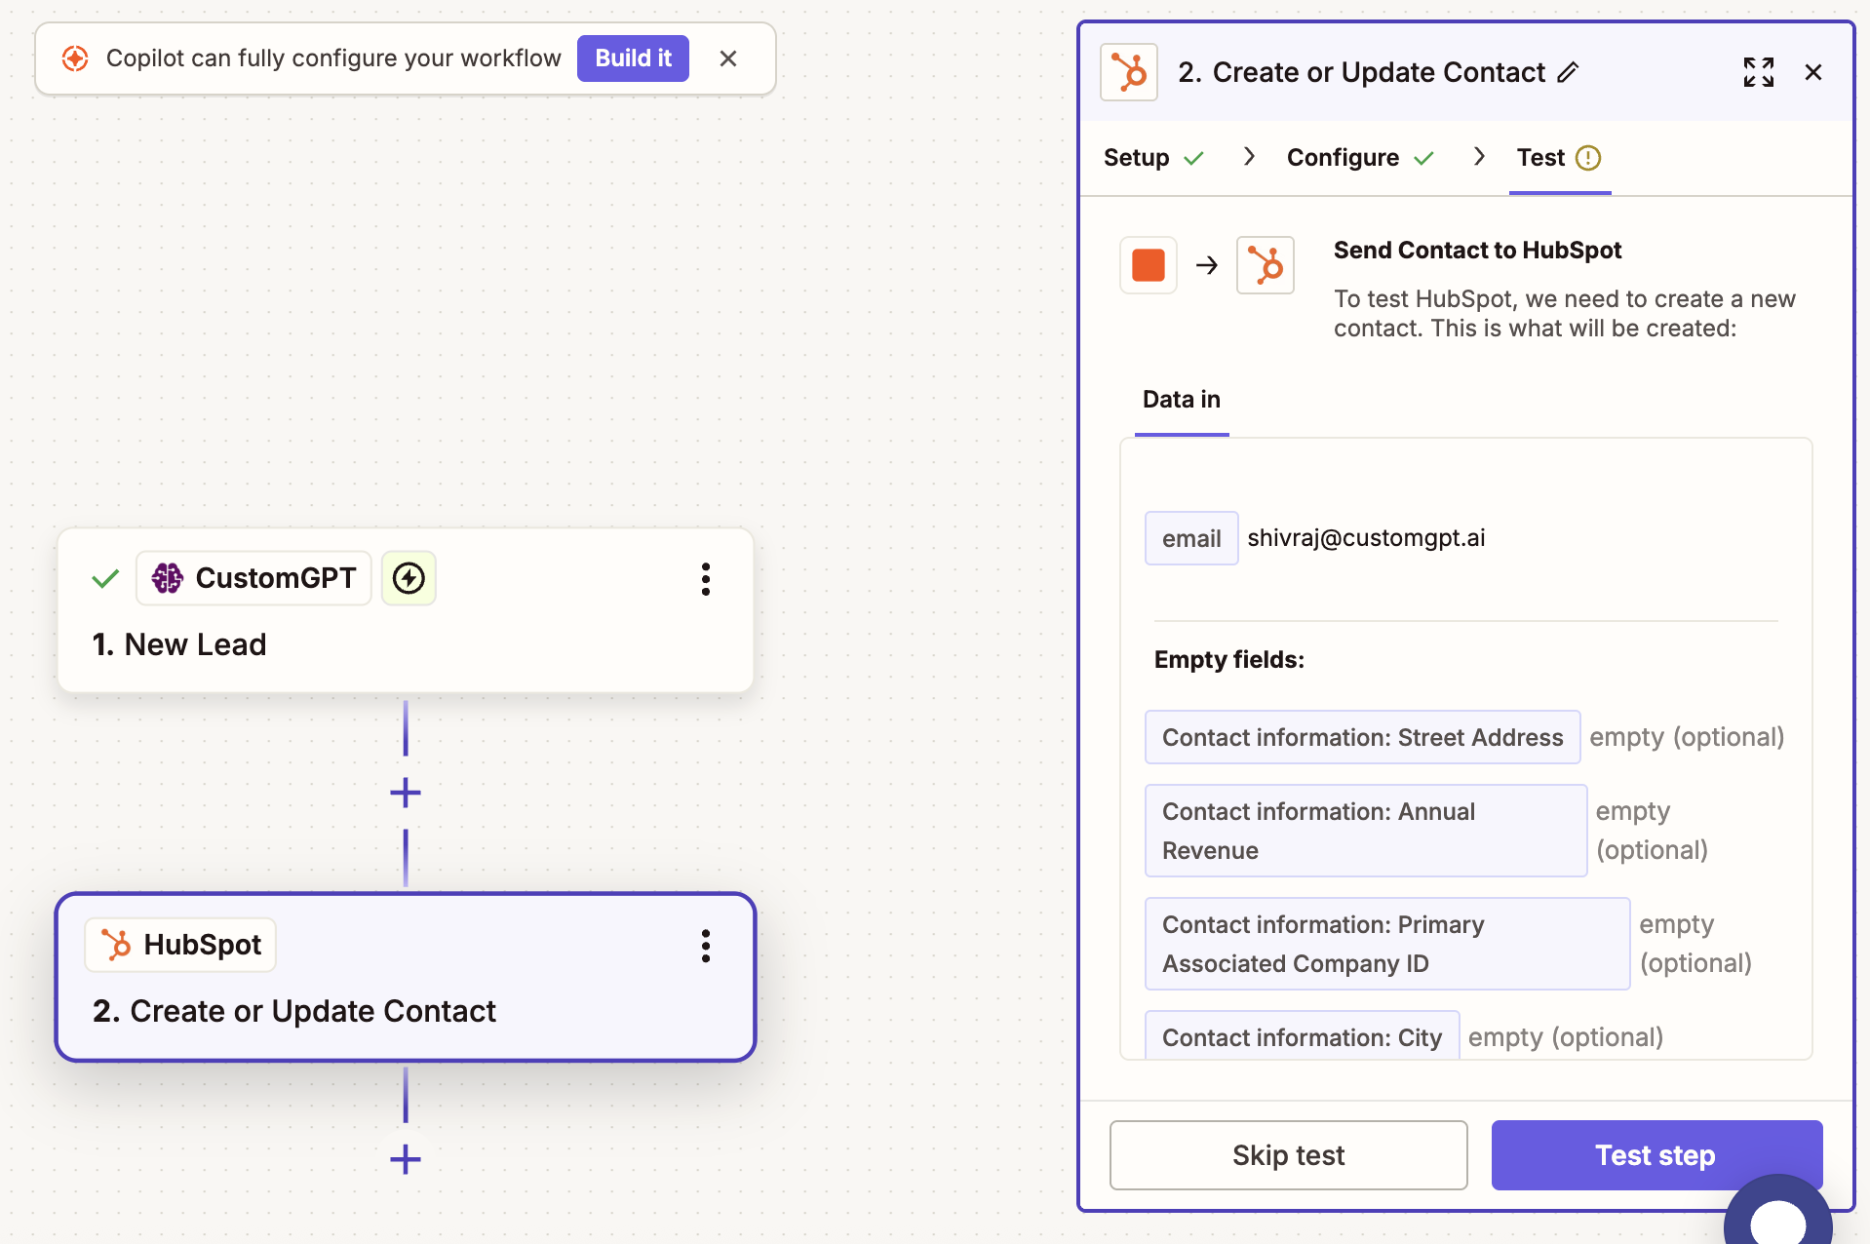Open the Test tab

point(1559,158)
